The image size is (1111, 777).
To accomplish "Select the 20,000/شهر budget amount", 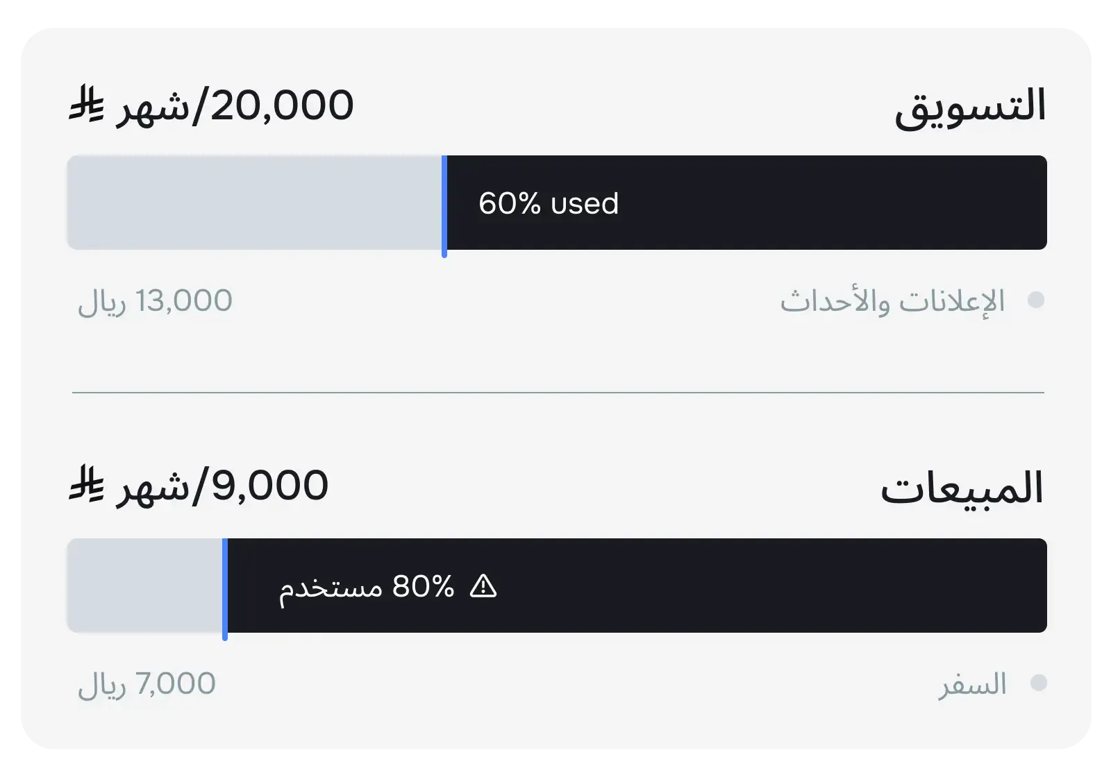I will click(236, 105).
